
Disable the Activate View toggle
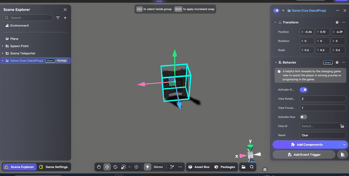point(304,90)
